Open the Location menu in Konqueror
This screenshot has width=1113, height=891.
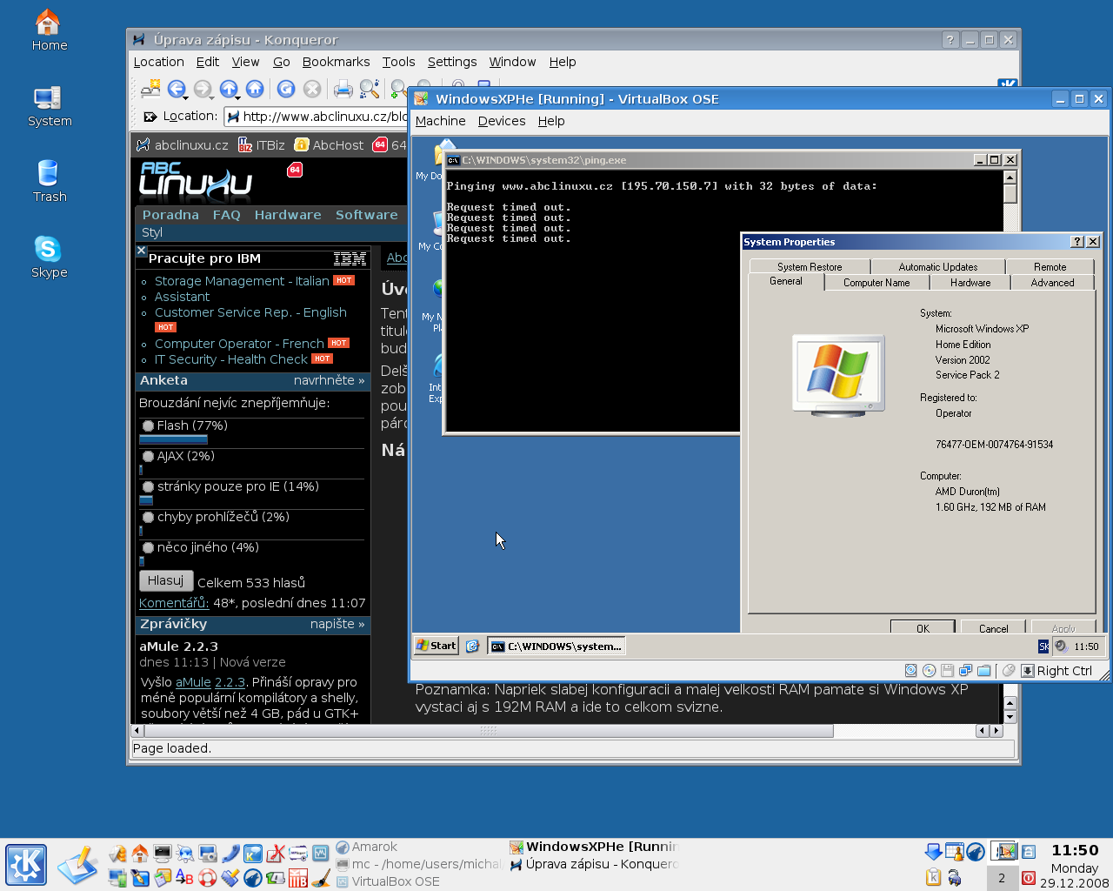click(x=158, y=62)
